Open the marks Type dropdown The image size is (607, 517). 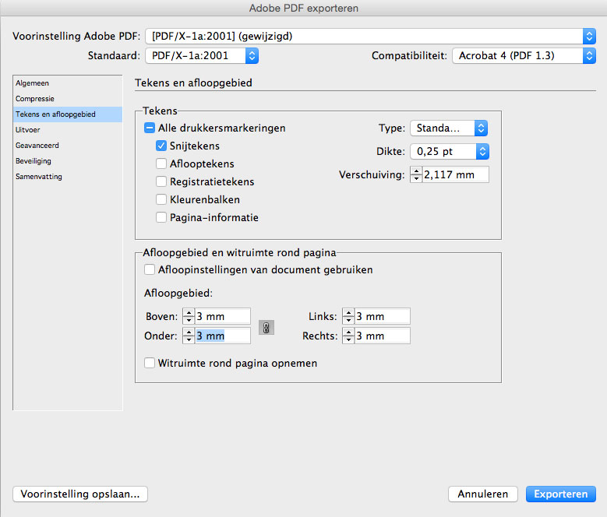tap(449, 128)
